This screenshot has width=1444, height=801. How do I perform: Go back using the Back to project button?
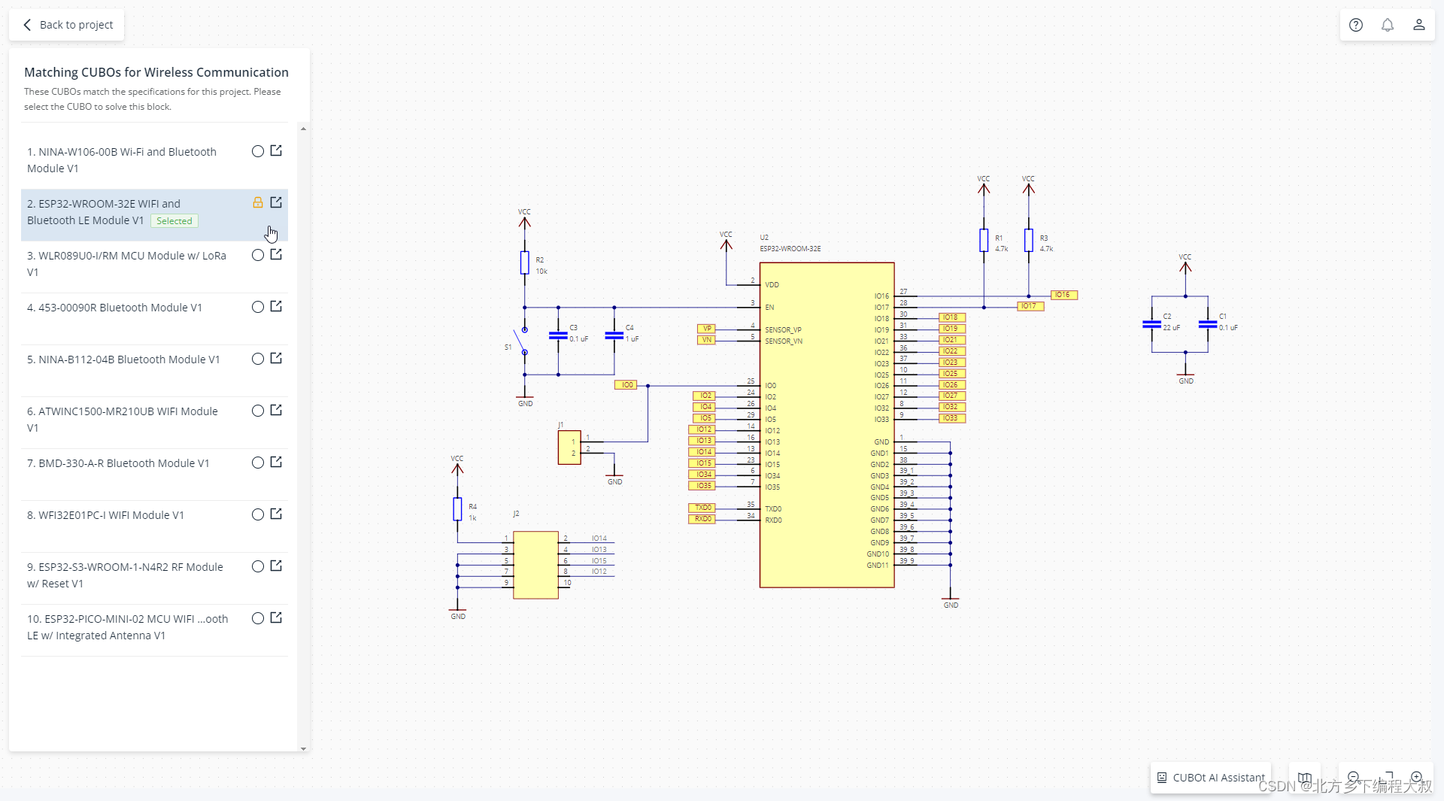(67, 25)
